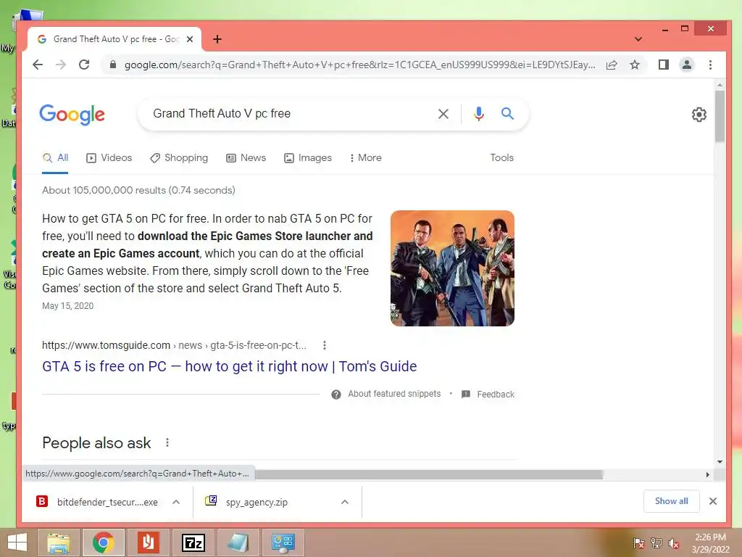Image resolution: width=742 pixels, height=557 pixels.
Task: Select the All results tab
Action: click(x=55, y=157)
